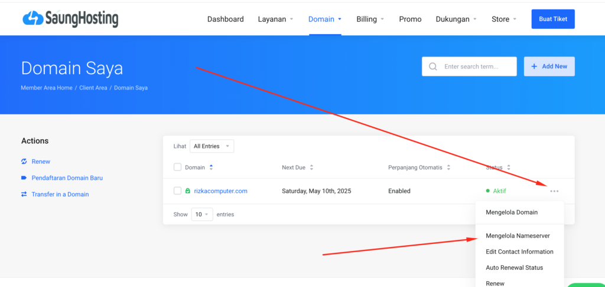Image resolution: width=605 pixels, height=287 pixels.
Task: Tick the select-all checkbox in the Domain header
Action: (x=178, y=167)
